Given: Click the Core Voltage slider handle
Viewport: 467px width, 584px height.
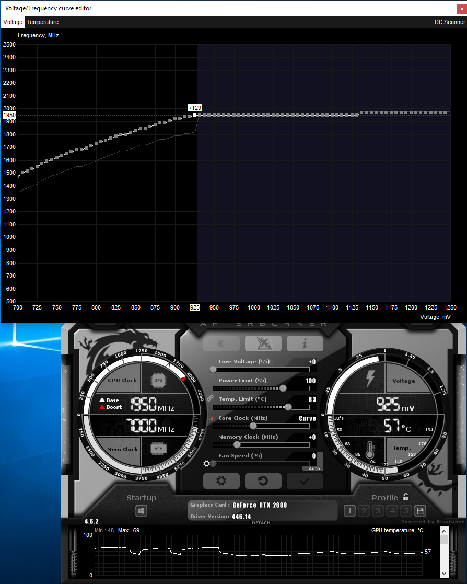Looking at the screenshot, I should pyautogui.click(x=213, y=370).
